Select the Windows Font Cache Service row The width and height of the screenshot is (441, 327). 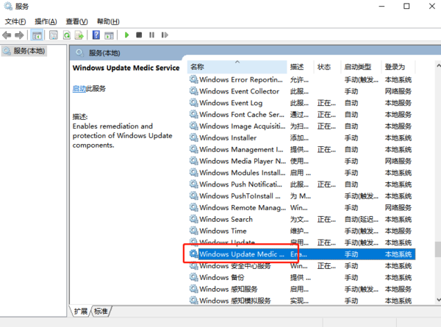coord(302,115)
